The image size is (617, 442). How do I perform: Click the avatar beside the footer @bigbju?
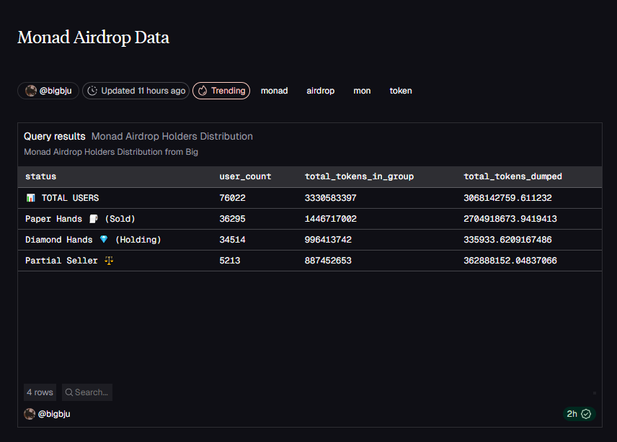(30, 414)
